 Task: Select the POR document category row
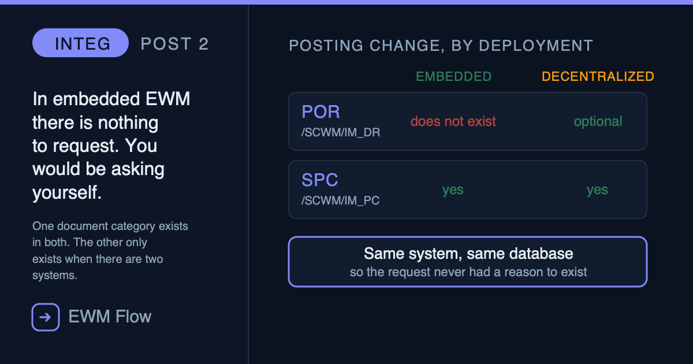468,121
